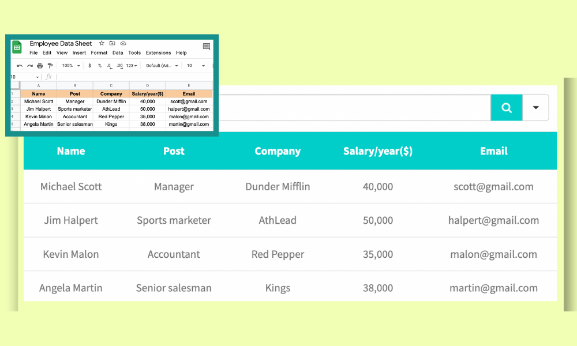
Task: Click Senior salesman in the large table
Action: 174,288
